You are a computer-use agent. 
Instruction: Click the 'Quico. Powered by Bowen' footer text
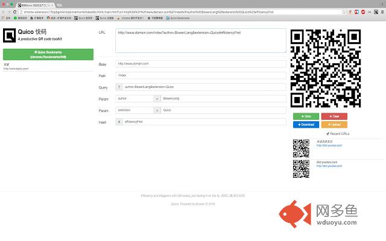[x=193, y=204]
